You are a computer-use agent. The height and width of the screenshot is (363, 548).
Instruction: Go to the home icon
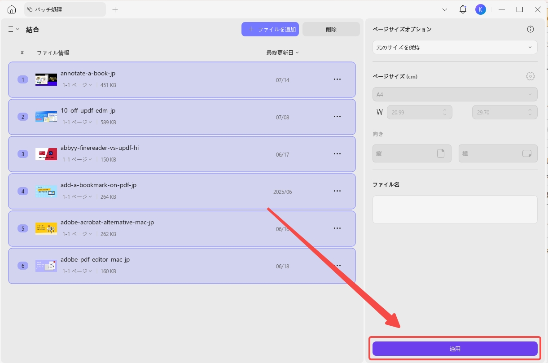pos(12,9)
